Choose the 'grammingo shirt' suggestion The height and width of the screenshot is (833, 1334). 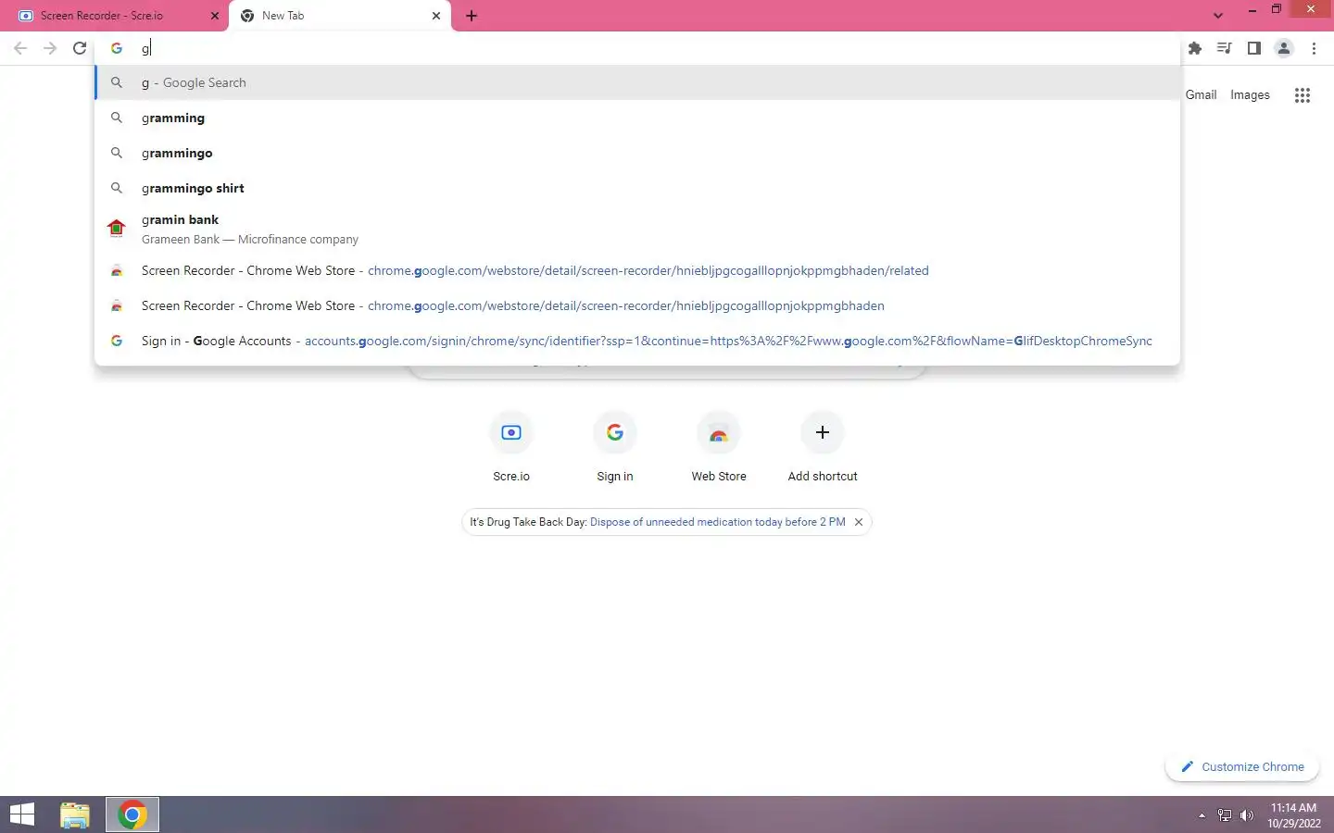point(637,188)
